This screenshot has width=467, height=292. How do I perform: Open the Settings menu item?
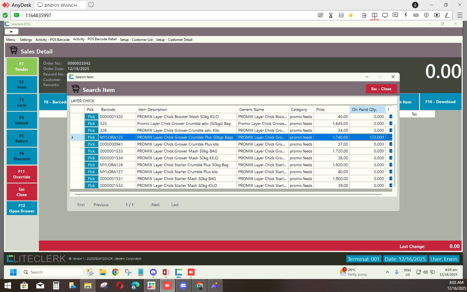(x=26, y=40)
